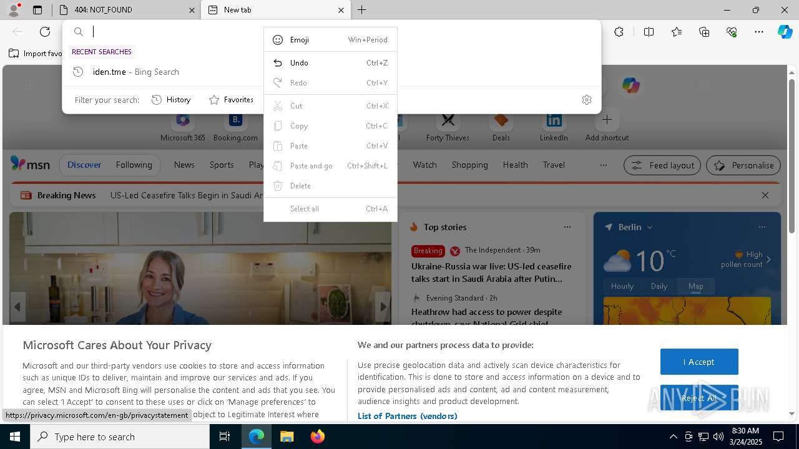Image resolution: width=799 pixels, height=449 pixels.
Task: Go to the Shopping section
Action: coord(469,165)
